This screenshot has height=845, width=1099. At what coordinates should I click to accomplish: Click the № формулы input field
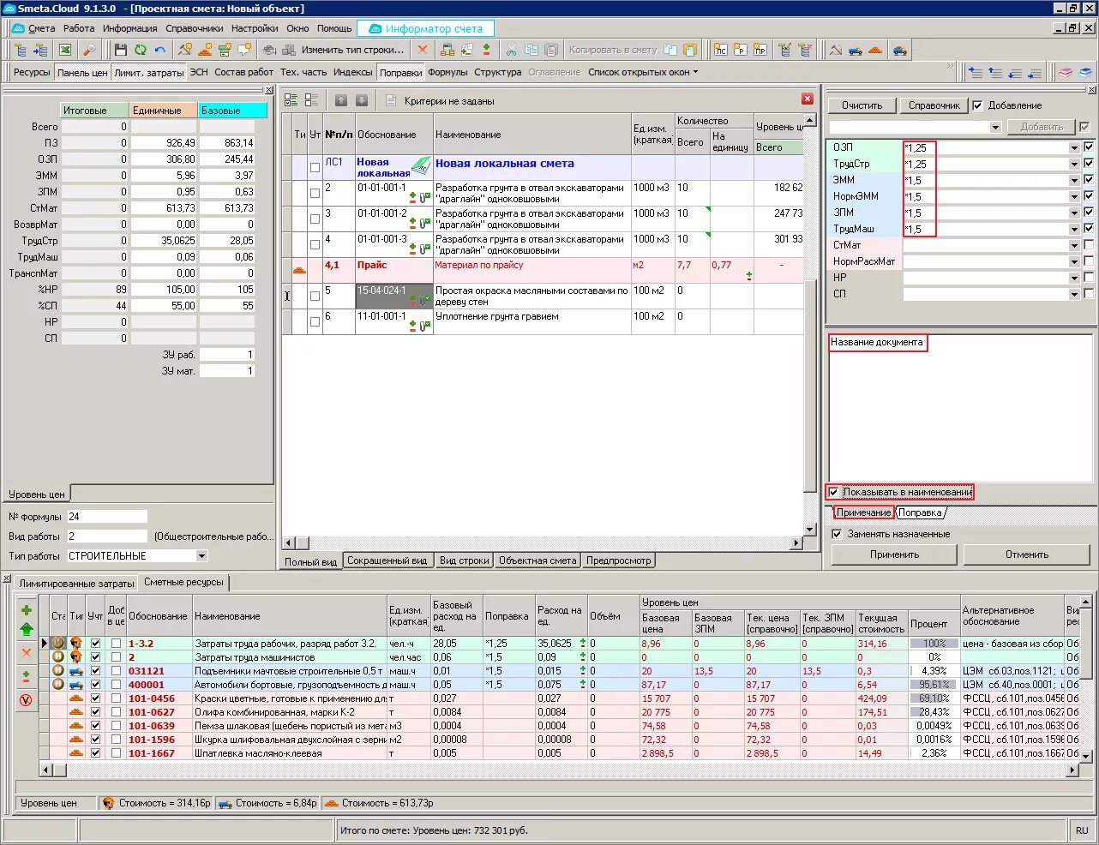pos(107,517)
